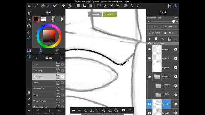This screenshot has height=115, width=205.
Task: Select Ластик brush from list
Action: (x=49, y=83)
